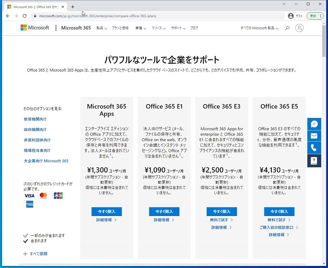The height and width of the screenshot is (268, 328).
Task: Reload the page with the refresh icon
Action: (x=25, y=16)
